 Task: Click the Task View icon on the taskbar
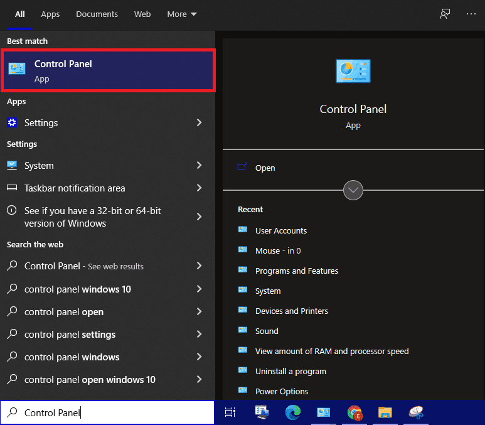coord(230,412)
